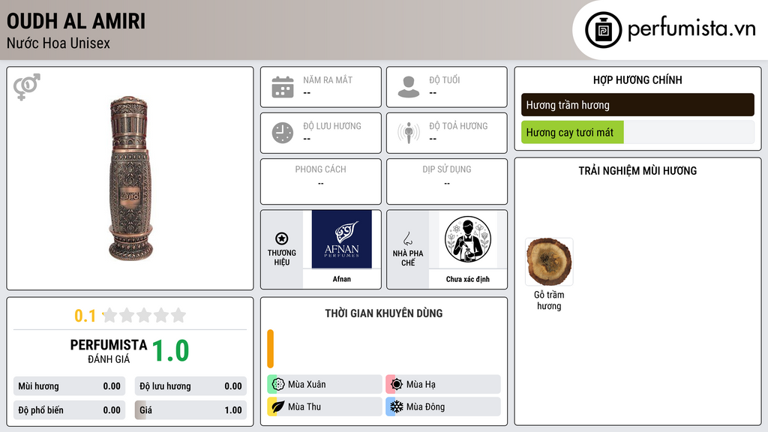This screenshot has width=768, height=432.
Task: Click the Hương trầm hương accord bar
Action: (637, 105)
